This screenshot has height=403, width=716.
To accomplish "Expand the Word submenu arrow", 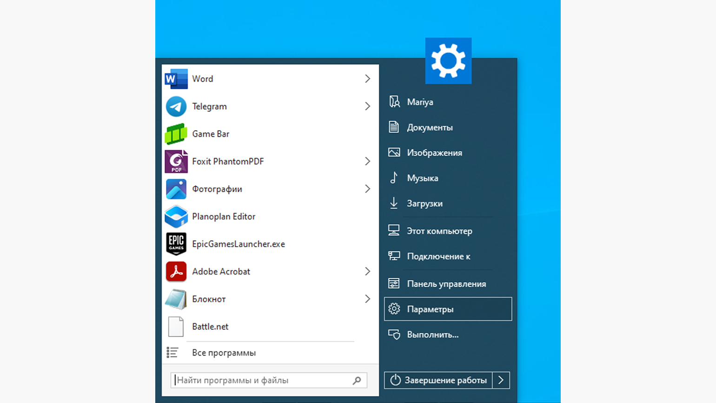I will [367, 79].
